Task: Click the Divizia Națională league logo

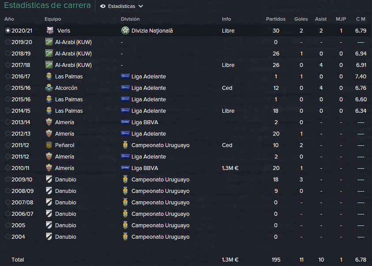Action: pos(125,30)
